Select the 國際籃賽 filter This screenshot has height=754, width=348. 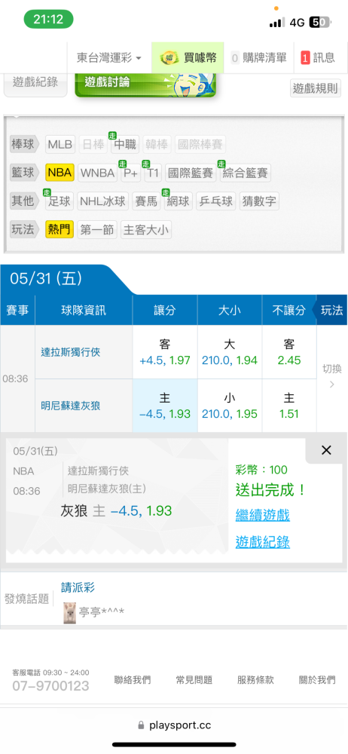(191, 173)
